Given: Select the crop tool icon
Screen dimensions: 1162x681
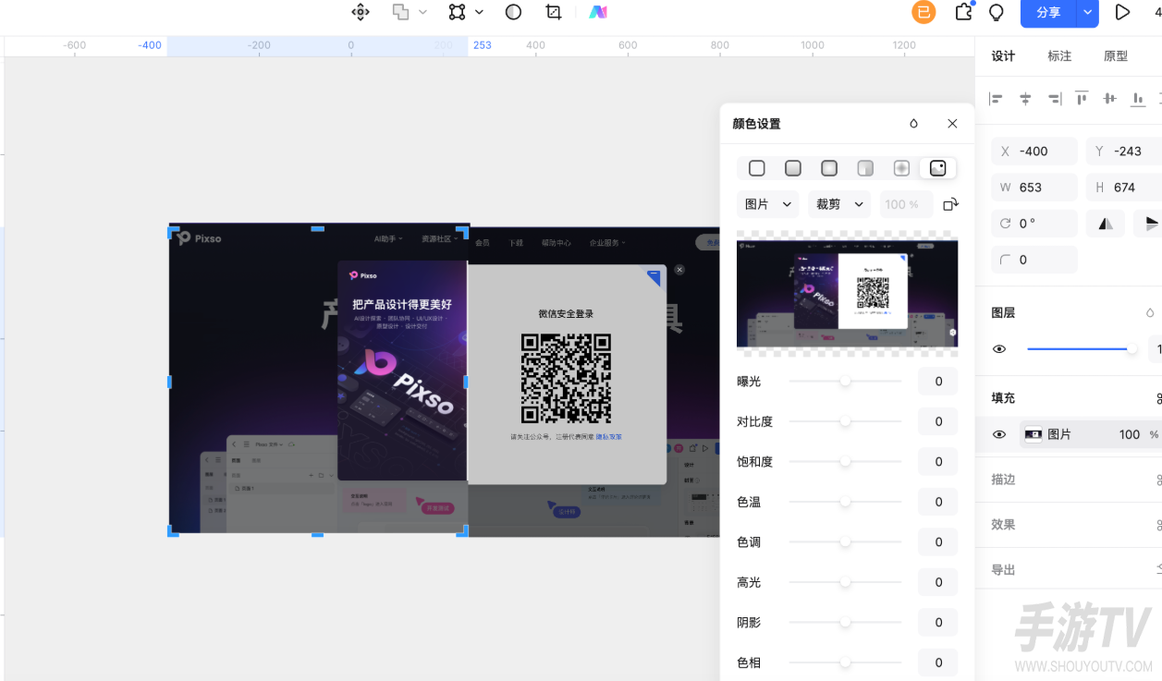Looking at the screenshot, I should pyautogui.click(x=554, y=12).
